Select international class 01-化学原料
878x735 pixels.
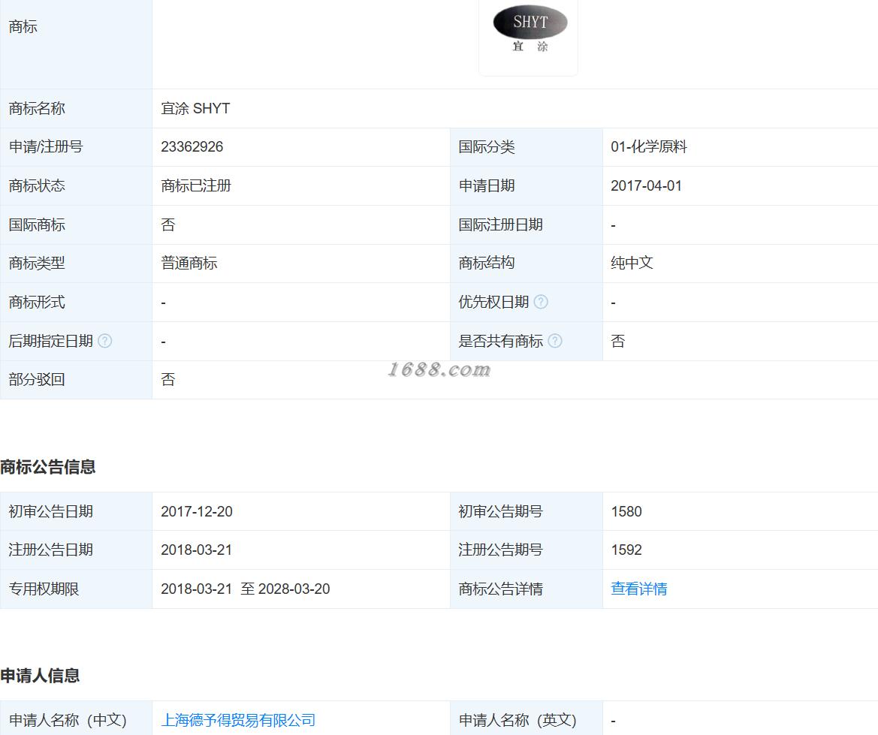pyautogui.click(x=648, y=146)
